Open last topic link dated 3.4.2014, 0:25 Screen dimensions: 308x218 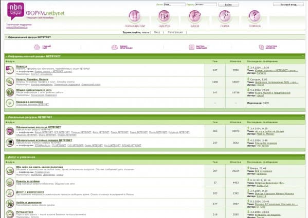[x=269, y=131]
